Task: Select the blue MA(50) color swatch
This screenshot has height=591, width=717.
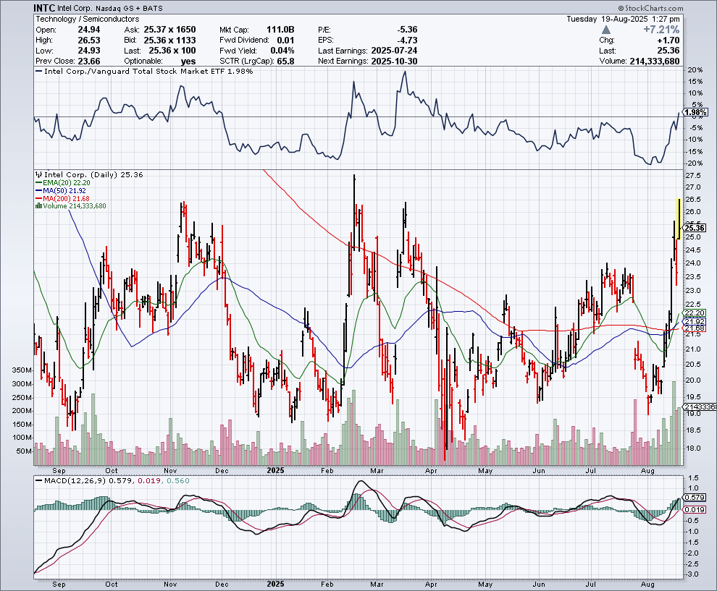Action: coord(40,190)
